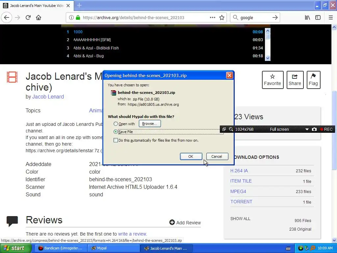
Task: Submit search with the arrow icon
Action: tap(275, 17)
